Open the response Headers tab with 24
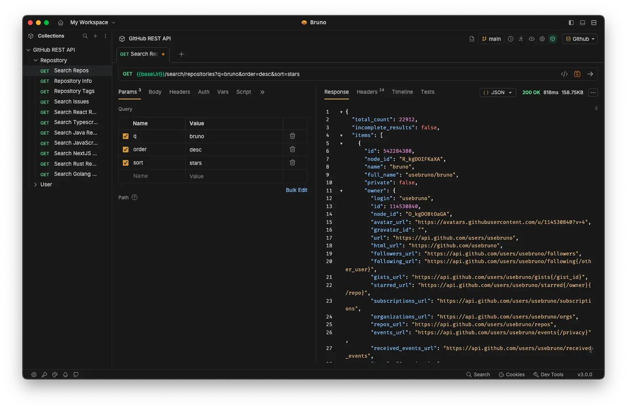The width and height of the screenshot is (627, 409). (370, 92)
